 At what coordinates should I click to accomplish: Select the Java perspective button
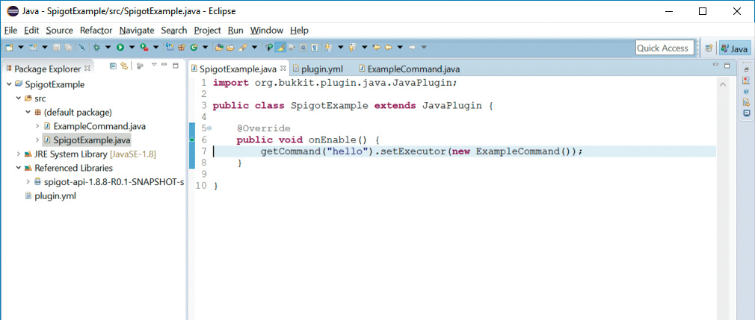coord(734,48)
